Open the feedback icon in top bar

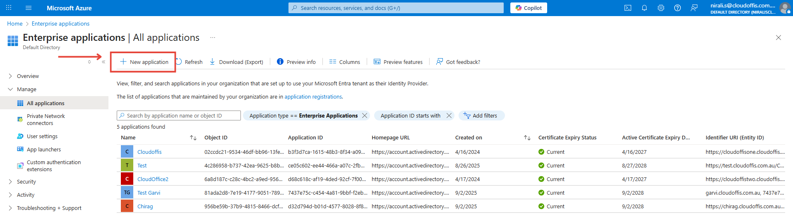pyautogui.click(x=694, y=8)
